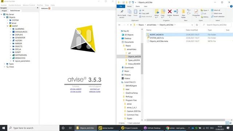Click the Paste icon in the ribbon
Image resolution: width=233 pixels, height=131 pixels.
pyautogui.click(x=135, y=12)
